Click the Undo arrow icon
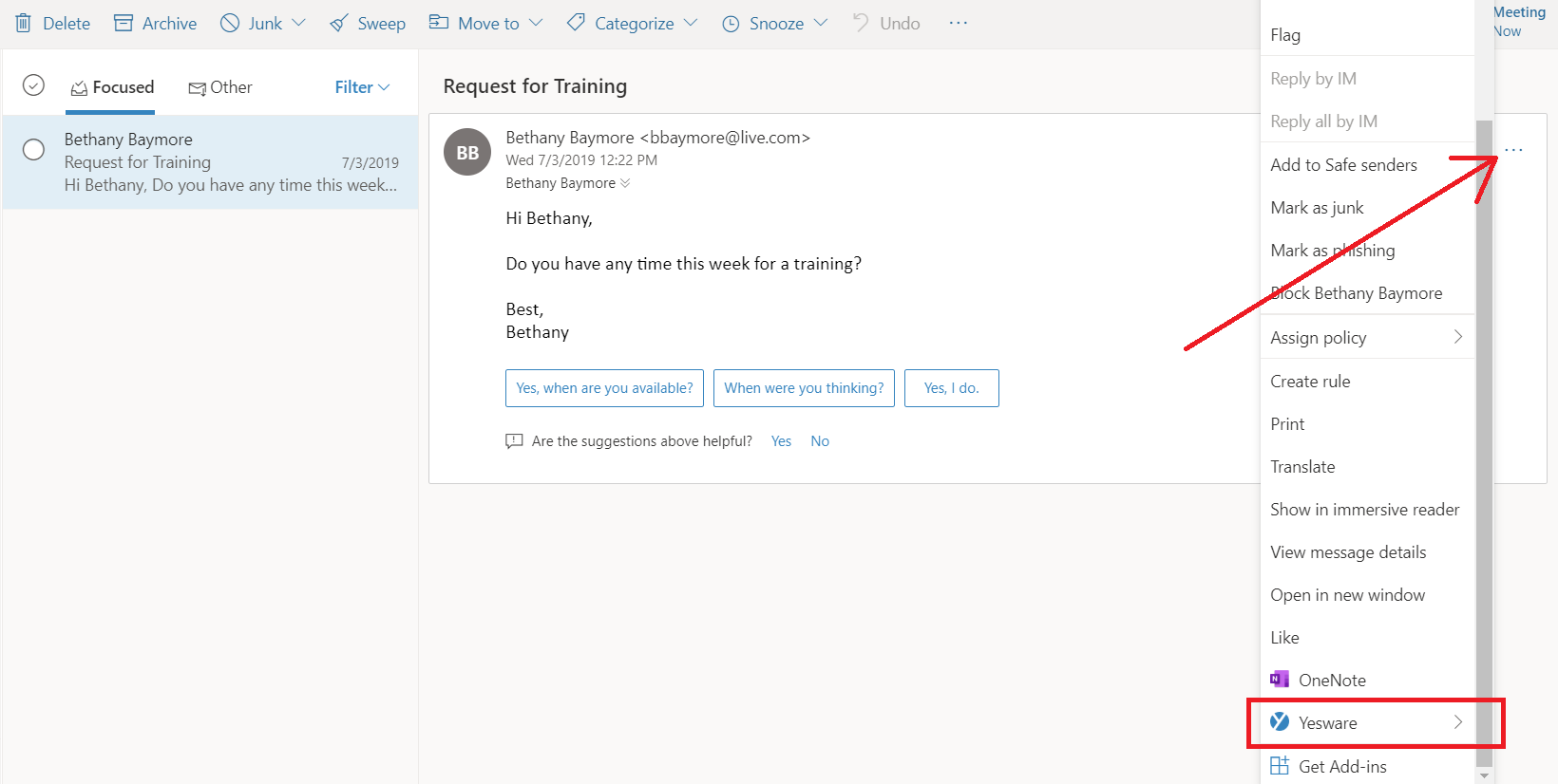Image resolution: width=1558 pixels, height=784 pixels. coord(861,23)
